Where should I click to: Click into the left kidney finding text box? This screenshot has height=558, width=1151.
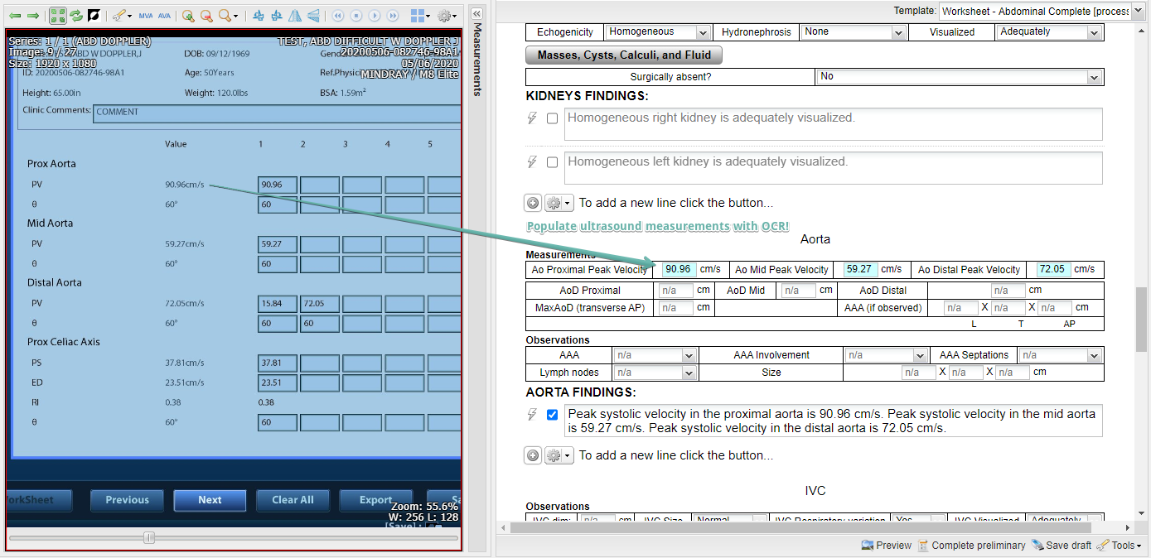[834, 168]
